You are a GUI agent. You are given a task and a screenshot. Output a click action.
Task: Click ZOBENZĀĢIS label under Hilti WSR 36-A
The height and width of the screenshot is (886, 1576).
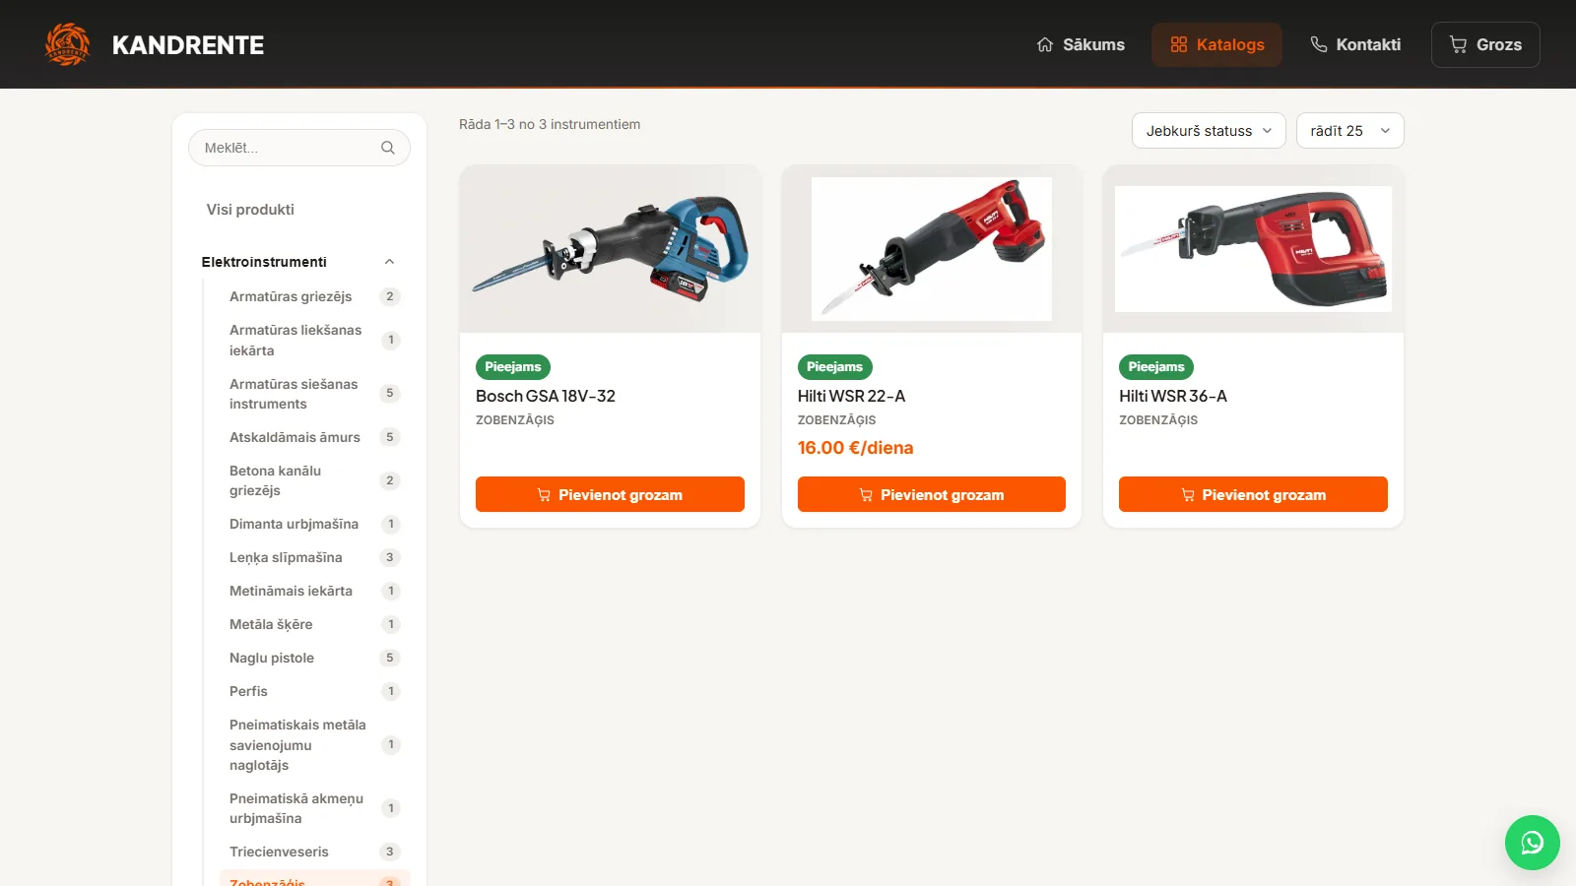[x=1158, y=420]
